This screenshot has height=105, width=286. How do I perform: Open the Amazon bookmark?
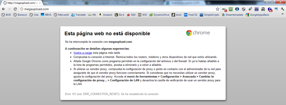106,15
